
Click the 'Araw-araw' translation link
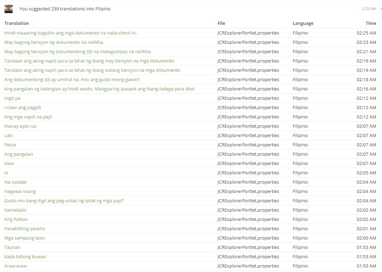[x=15, y=266]
